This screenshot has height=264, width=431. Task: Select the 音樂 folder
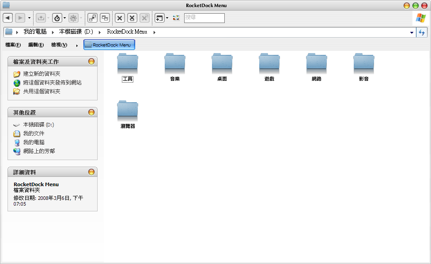[x=175, y=68]
